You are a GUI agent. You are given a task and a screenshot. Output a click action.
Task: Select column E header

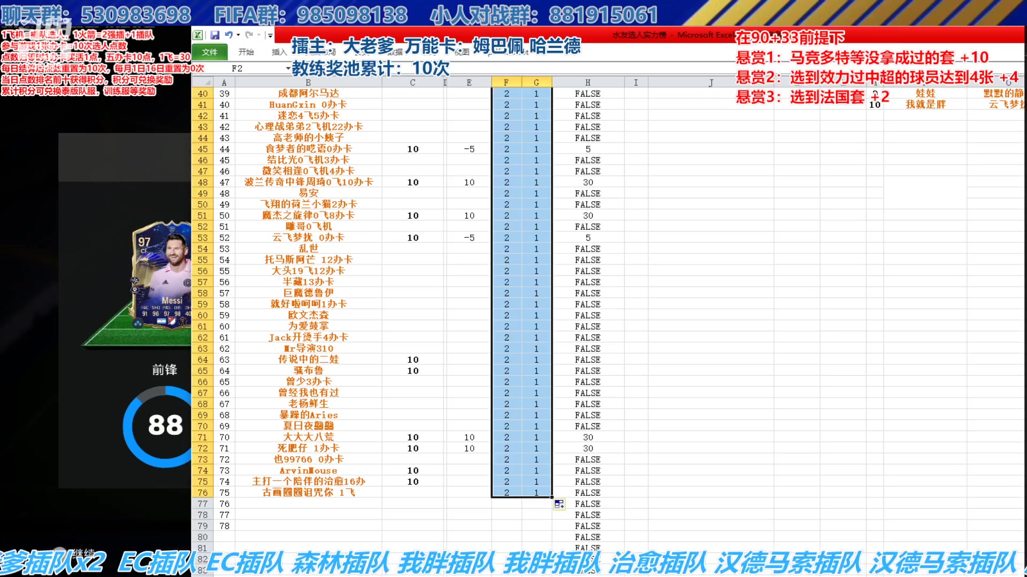click(469, 82)
